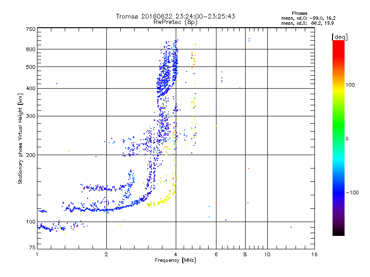Click the colorbar tick label '-100'

[x=352, y=193]
